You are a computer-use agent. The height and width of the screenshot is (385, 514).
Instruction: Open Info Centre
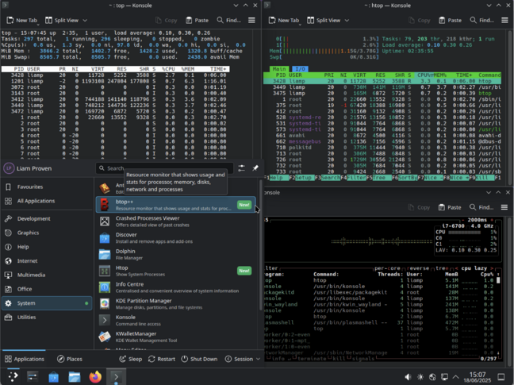click(176, 287)
